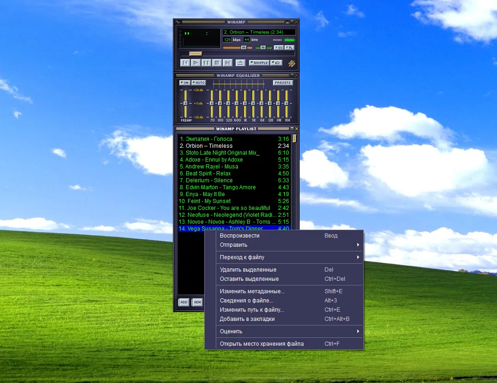Choose 'Воспроизвести' in the context menu
This screenshot has width=497, height=383.
click(x=284, y=236)
